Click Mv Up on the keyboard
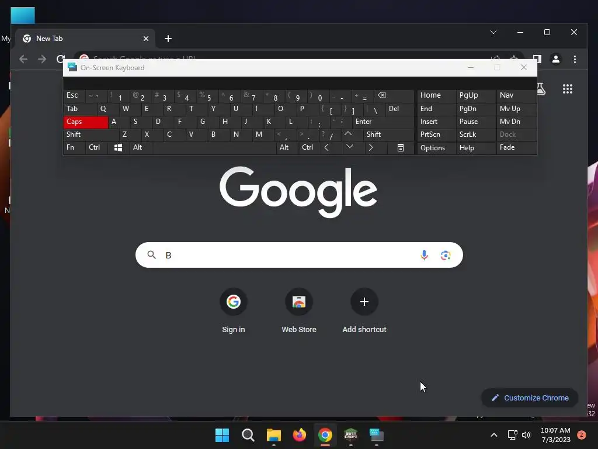Screen dimensions: 598x449 [516, 109]
